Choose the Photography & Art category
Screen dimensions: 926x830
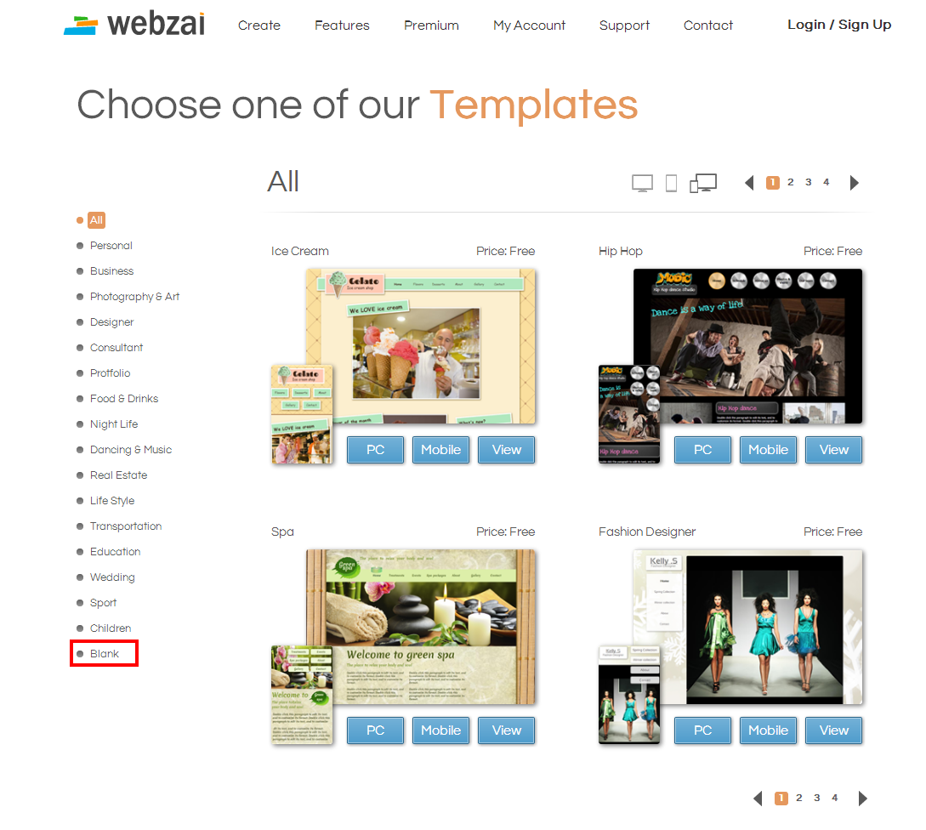(x=134, y=297)
